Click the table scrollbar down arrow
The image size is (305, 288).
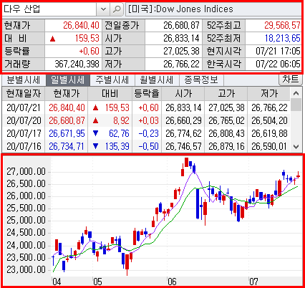296,147
